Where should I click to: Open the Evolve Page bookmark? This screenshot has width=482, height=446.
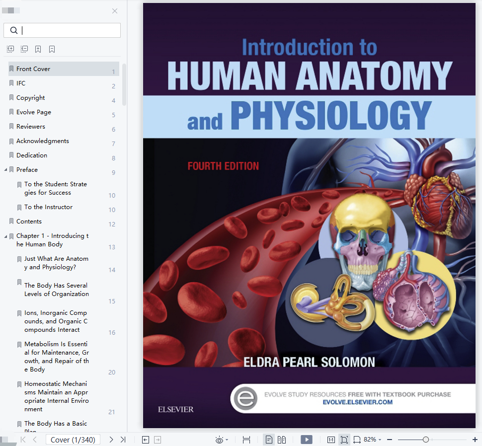(33, 112)
